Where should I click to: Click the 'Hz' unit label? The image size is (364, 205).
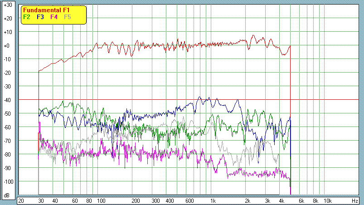click(x=355, y=201)
